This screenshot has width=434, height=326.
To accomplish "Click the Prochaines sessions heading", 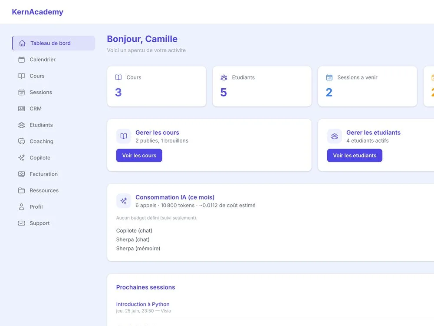I will point(145,287).
